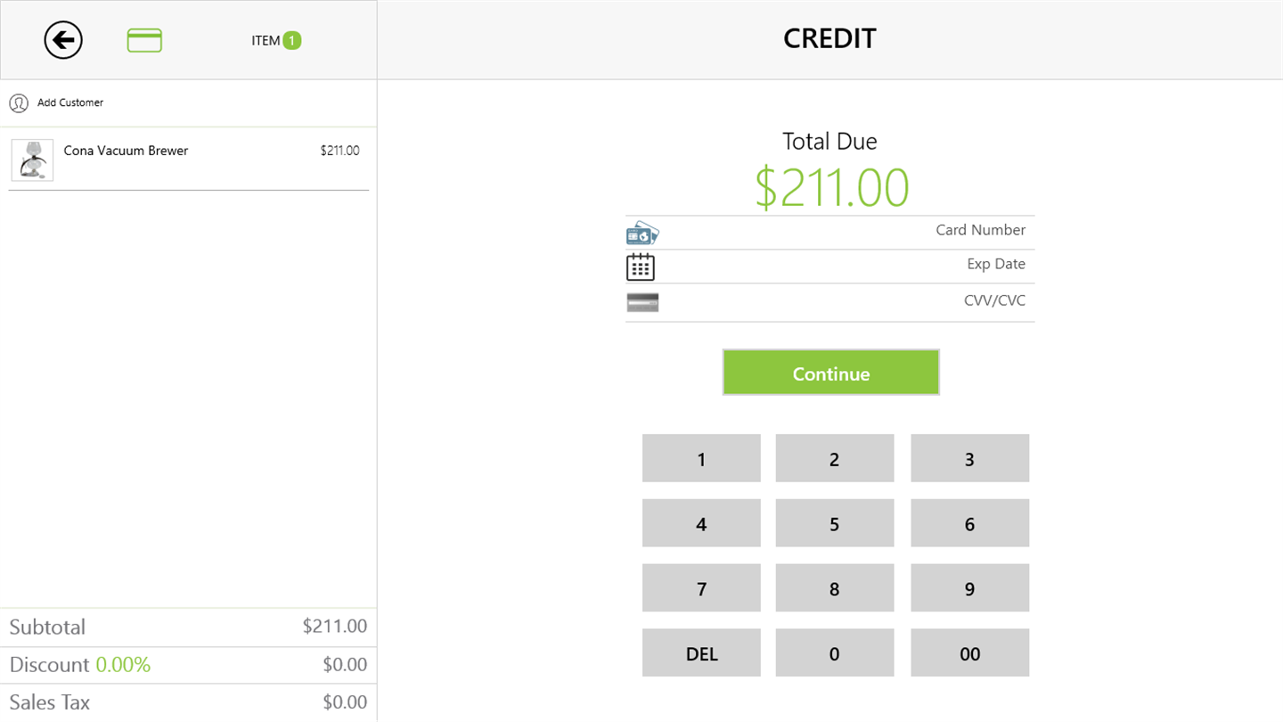
Task: Click the back arrow icon
Action: pos(63,40)
